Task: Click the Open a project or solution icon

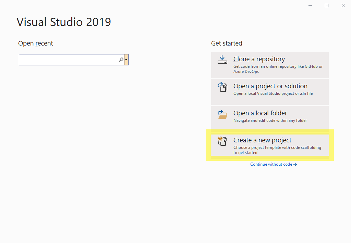Action: click(x=222, y=87)
